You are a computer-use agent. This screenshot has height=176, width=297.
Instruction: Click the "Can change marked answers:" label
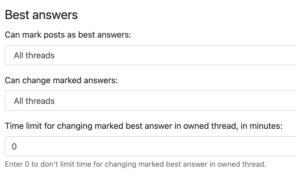tap(61, 80)
